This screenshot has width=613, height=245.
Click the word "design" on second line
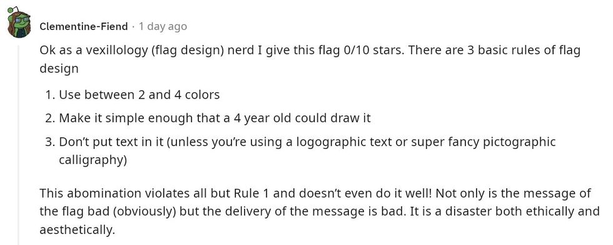[59, 69]
